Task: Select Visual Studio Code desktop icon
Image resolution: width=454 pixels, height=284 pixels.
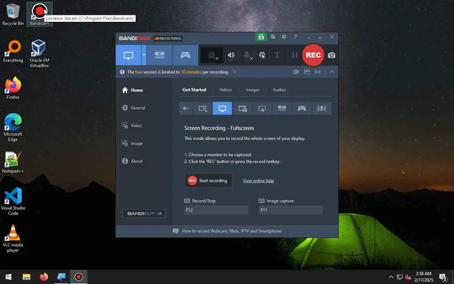Action: (x=13, y=202)
